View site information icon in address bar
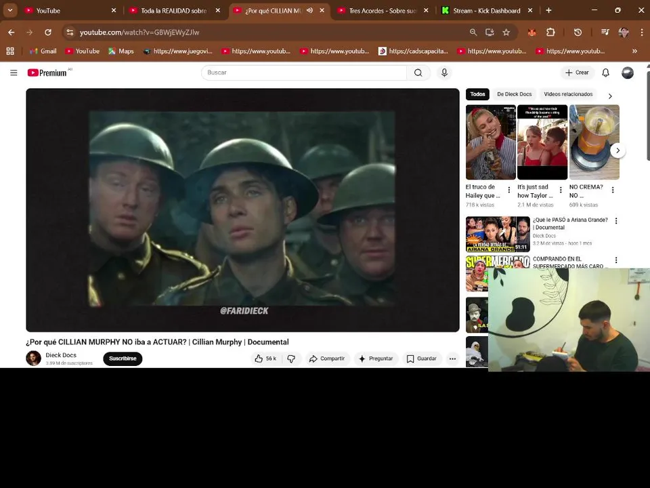 [x=70, y=33]
